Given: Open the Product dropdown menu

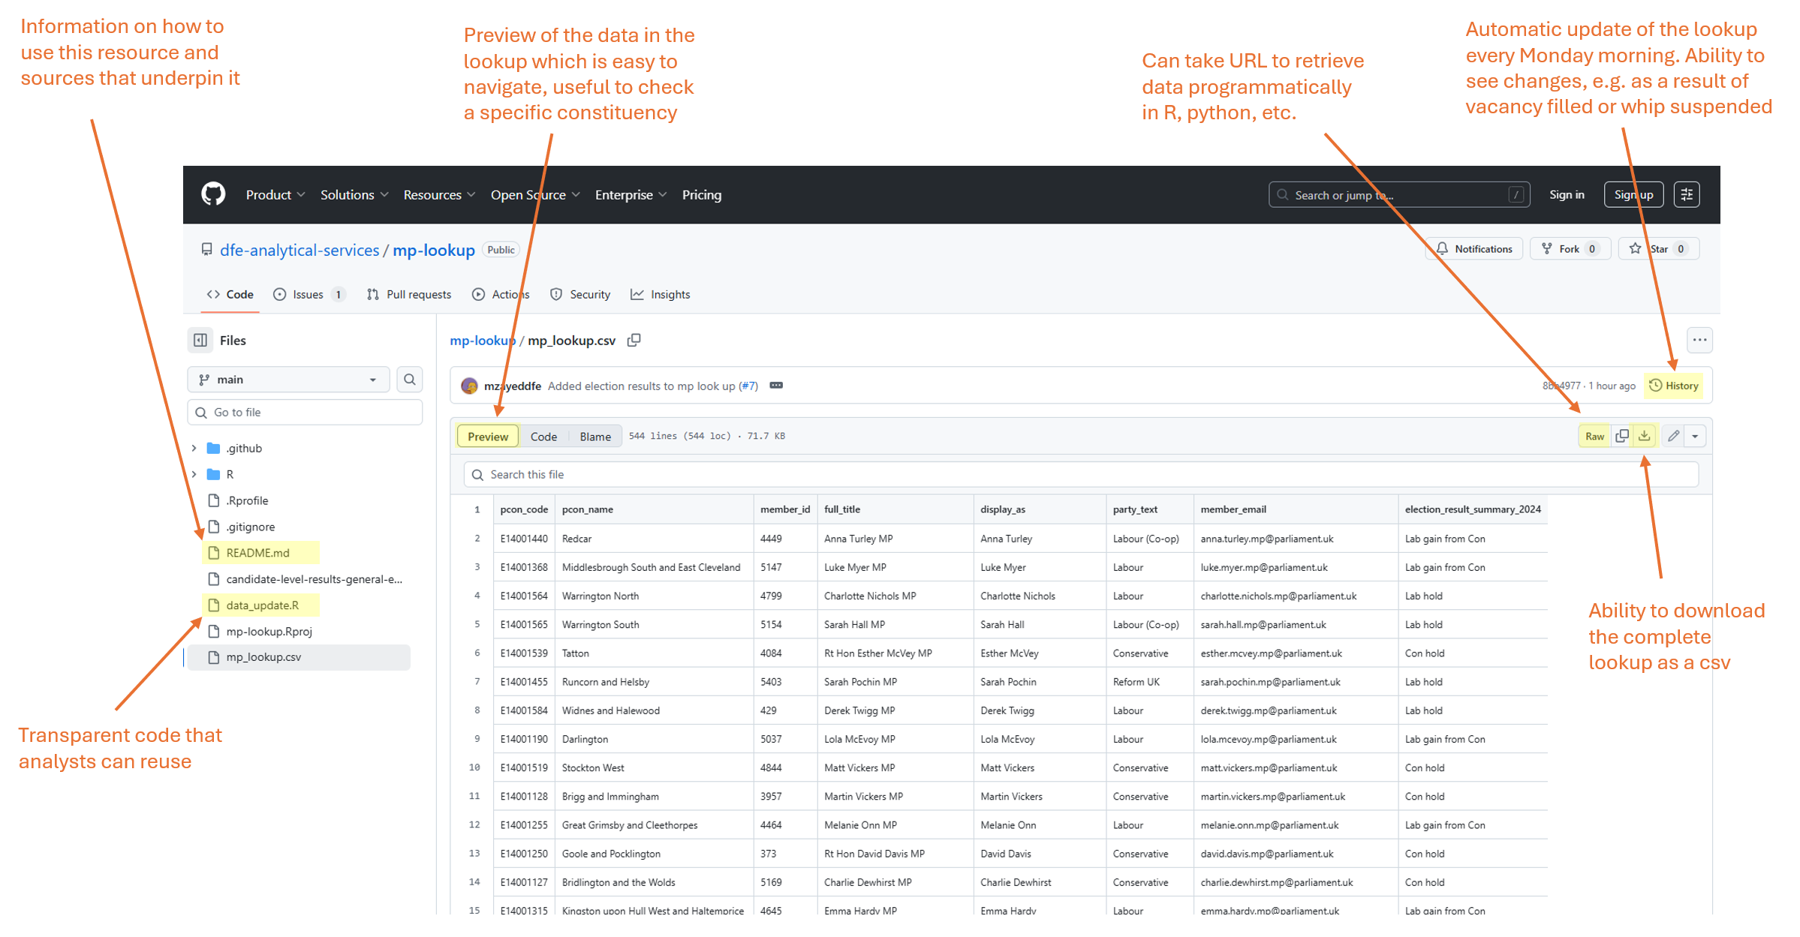Looking at the screenshot, I should click(275, 195).
